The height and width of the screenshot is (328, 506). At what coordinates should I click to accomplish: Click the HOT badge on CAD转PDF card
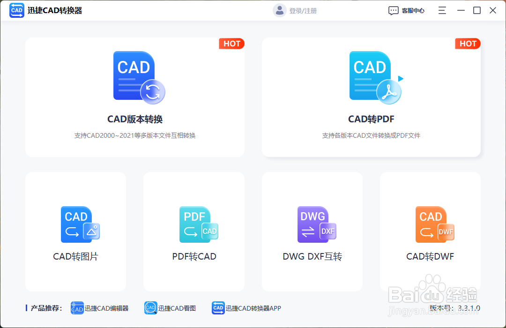click(468, 44)
